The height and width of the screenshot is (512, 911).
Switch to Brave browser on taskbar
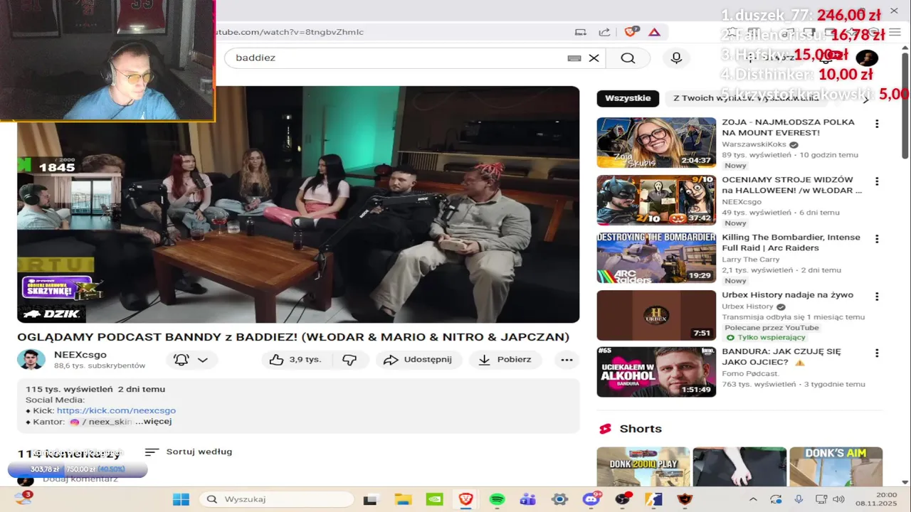(465, 499)
